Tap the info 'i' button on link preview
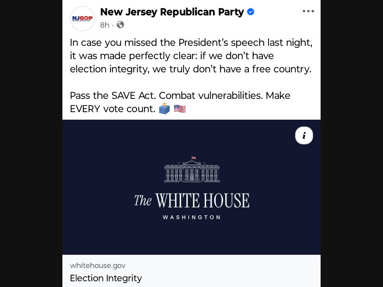Viewport: 383px width, 287px height. 304,135
